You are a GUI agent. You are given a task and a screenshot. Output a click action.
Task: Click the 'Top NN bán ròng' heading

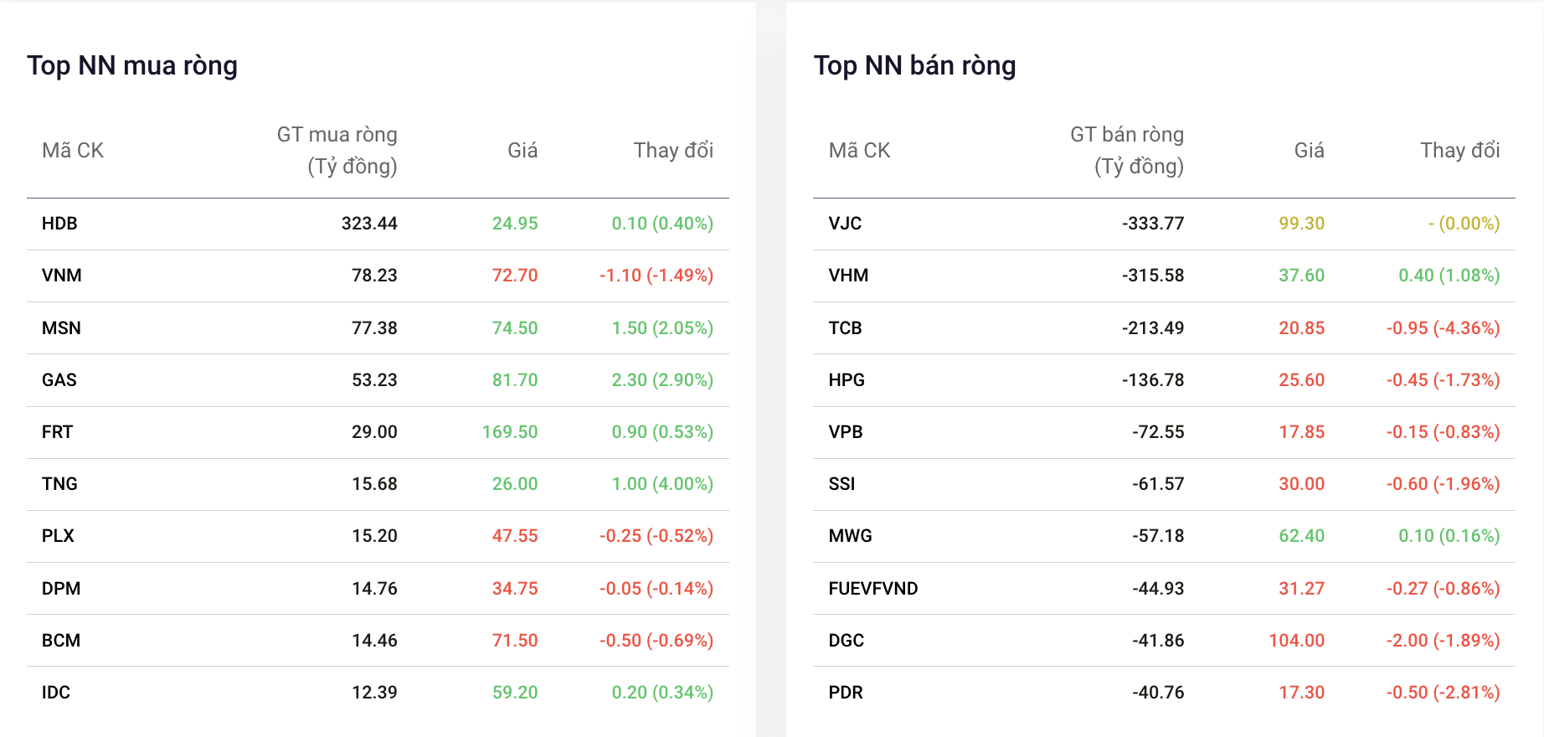(914, 65)
